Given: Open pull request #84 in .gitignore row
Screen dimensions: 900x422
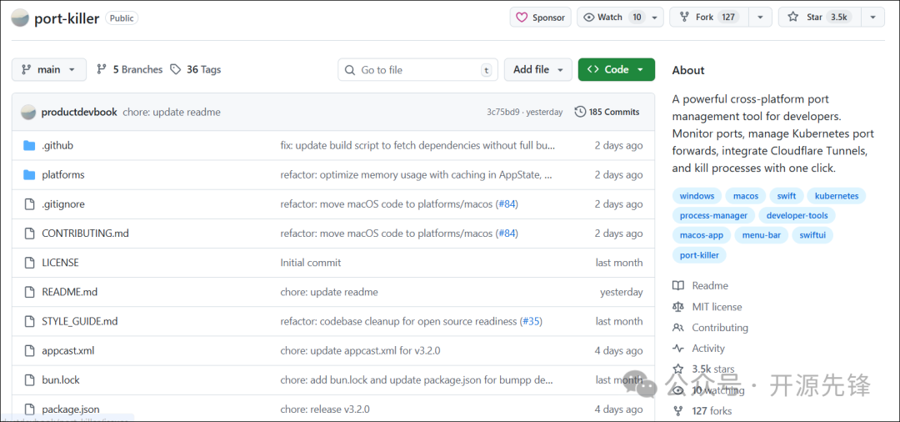Looking at the screenshot, I should pos(507,203).
